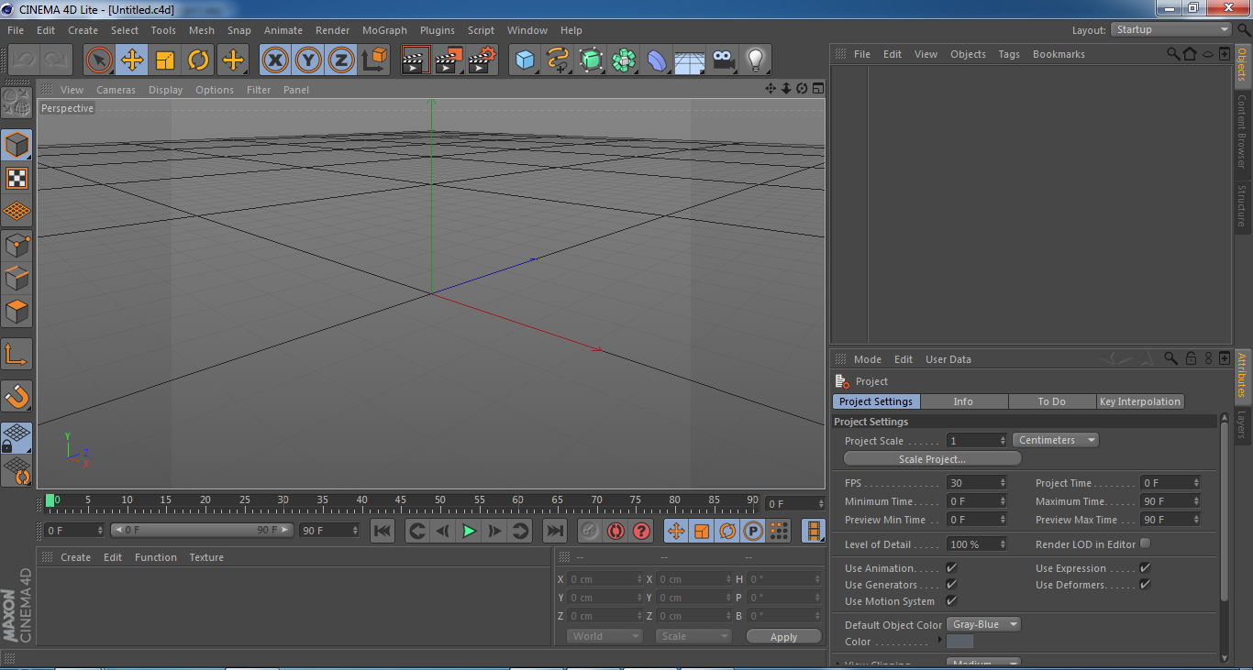Toggle X axis lock

coord(275,60)
